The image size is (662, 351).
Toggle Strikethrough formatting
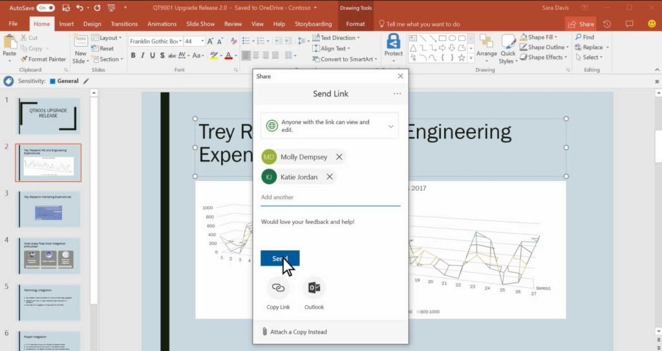click(172, 56)
